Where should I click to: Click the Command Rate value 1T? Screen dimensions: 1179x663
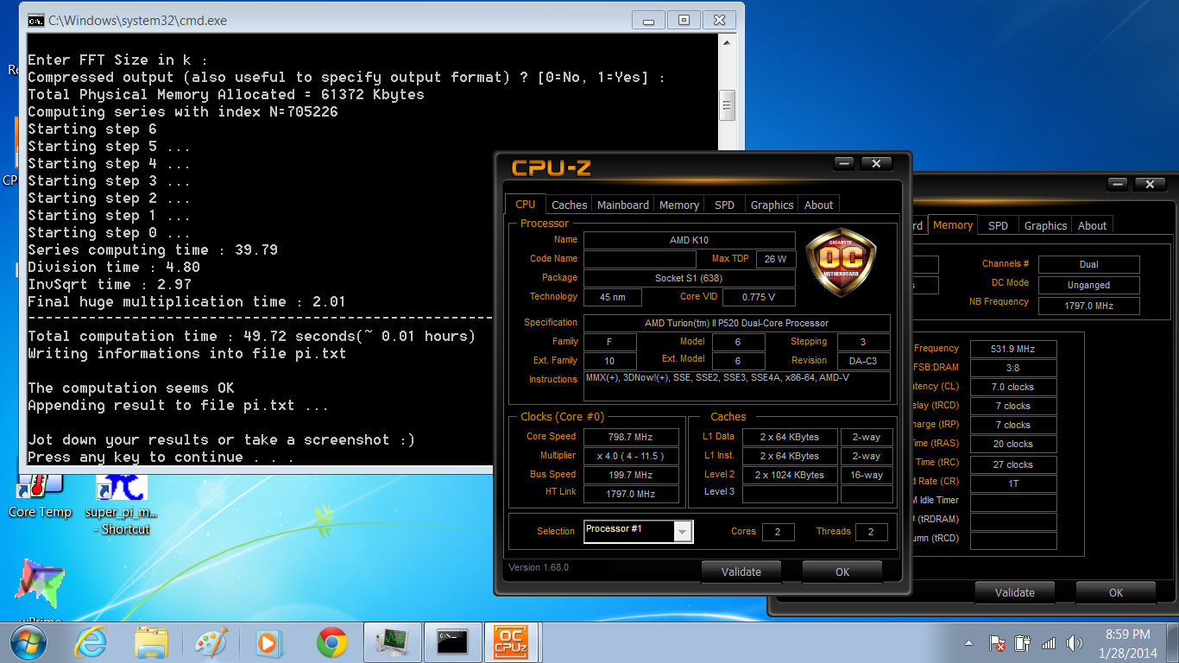[1013, 483]
